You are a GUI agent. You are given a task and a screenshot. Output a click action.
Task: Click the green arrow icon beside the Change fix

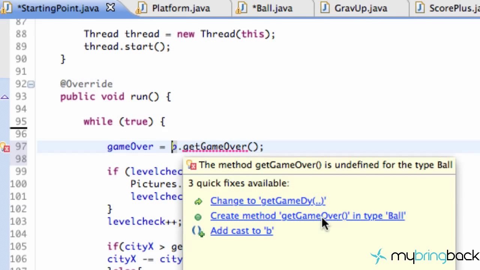[198, 201]
